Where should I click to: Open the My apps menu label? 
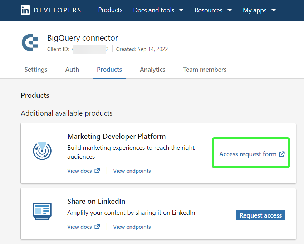(255, 10)
